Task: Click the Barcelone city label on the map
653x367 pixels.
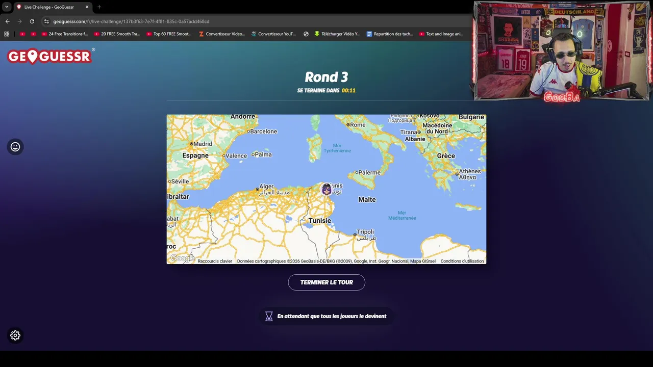Action: (263, 131)
